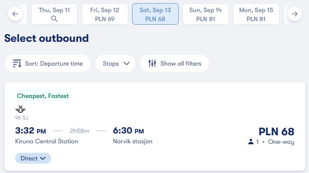The width and height of the screenshot is (309, 173).
Task: Click the 3:32 PM departure time
Action: point(31,131)
